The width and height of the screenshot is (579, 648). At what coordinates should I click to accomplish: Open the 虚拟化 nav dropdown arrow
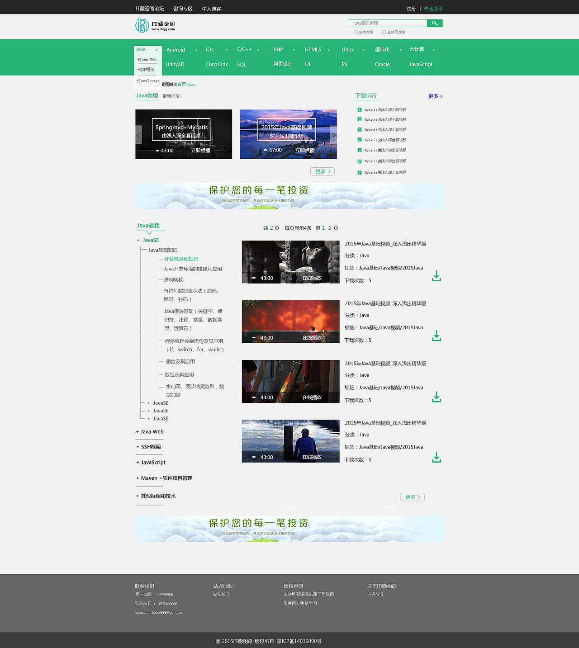click(401, 50)
